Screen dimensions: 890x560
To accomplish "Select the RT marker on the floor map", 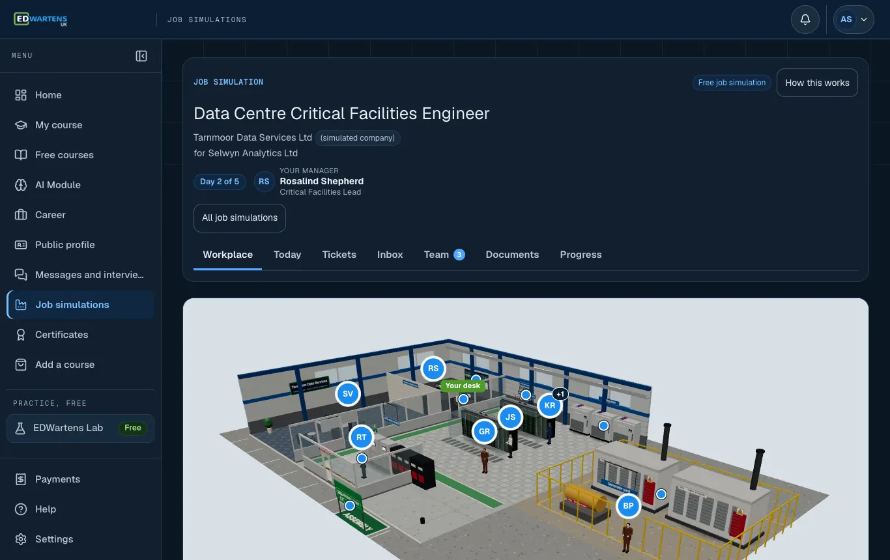I will pyautogui.click(x=362, y=438).
